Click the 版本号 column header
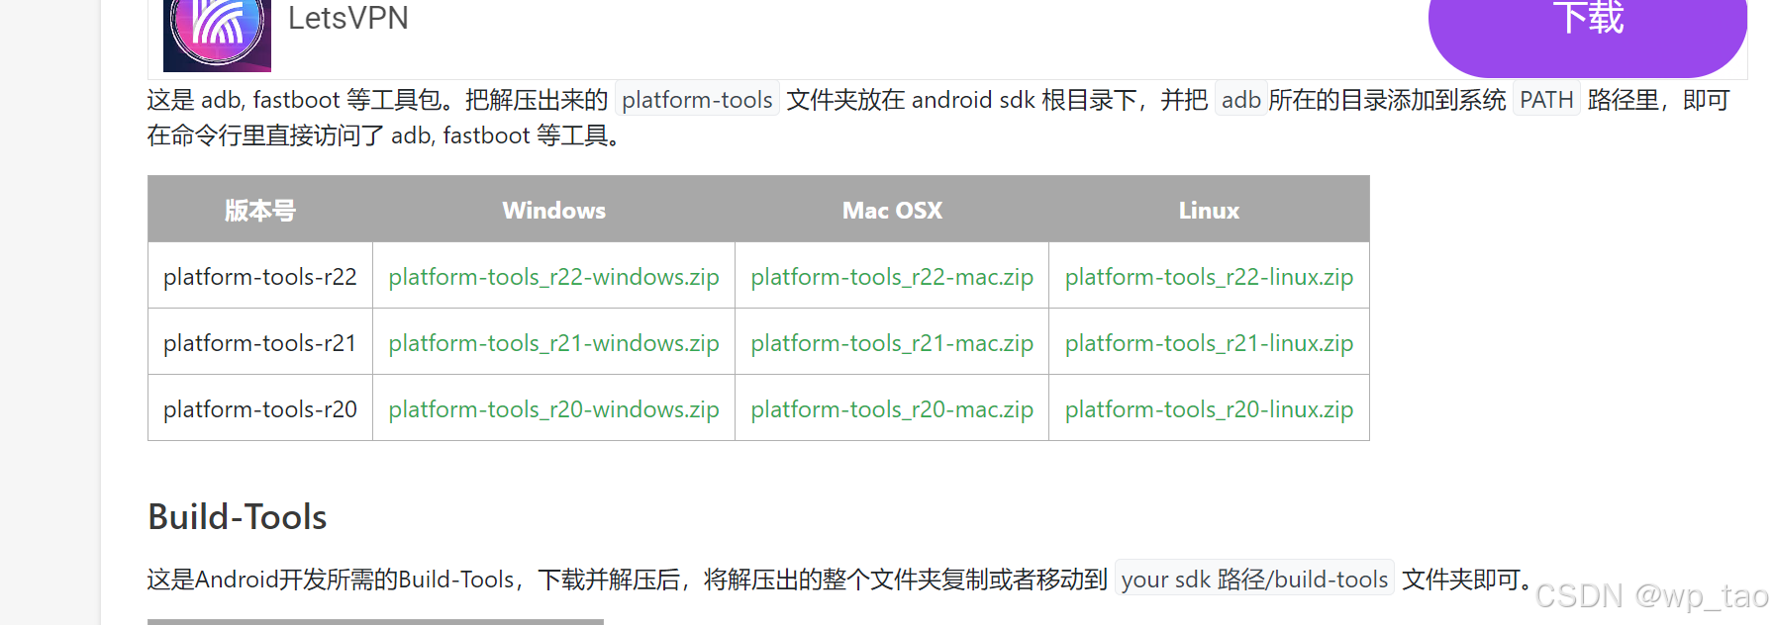This screenshot has width=1773, height=625. click(260, 210)
